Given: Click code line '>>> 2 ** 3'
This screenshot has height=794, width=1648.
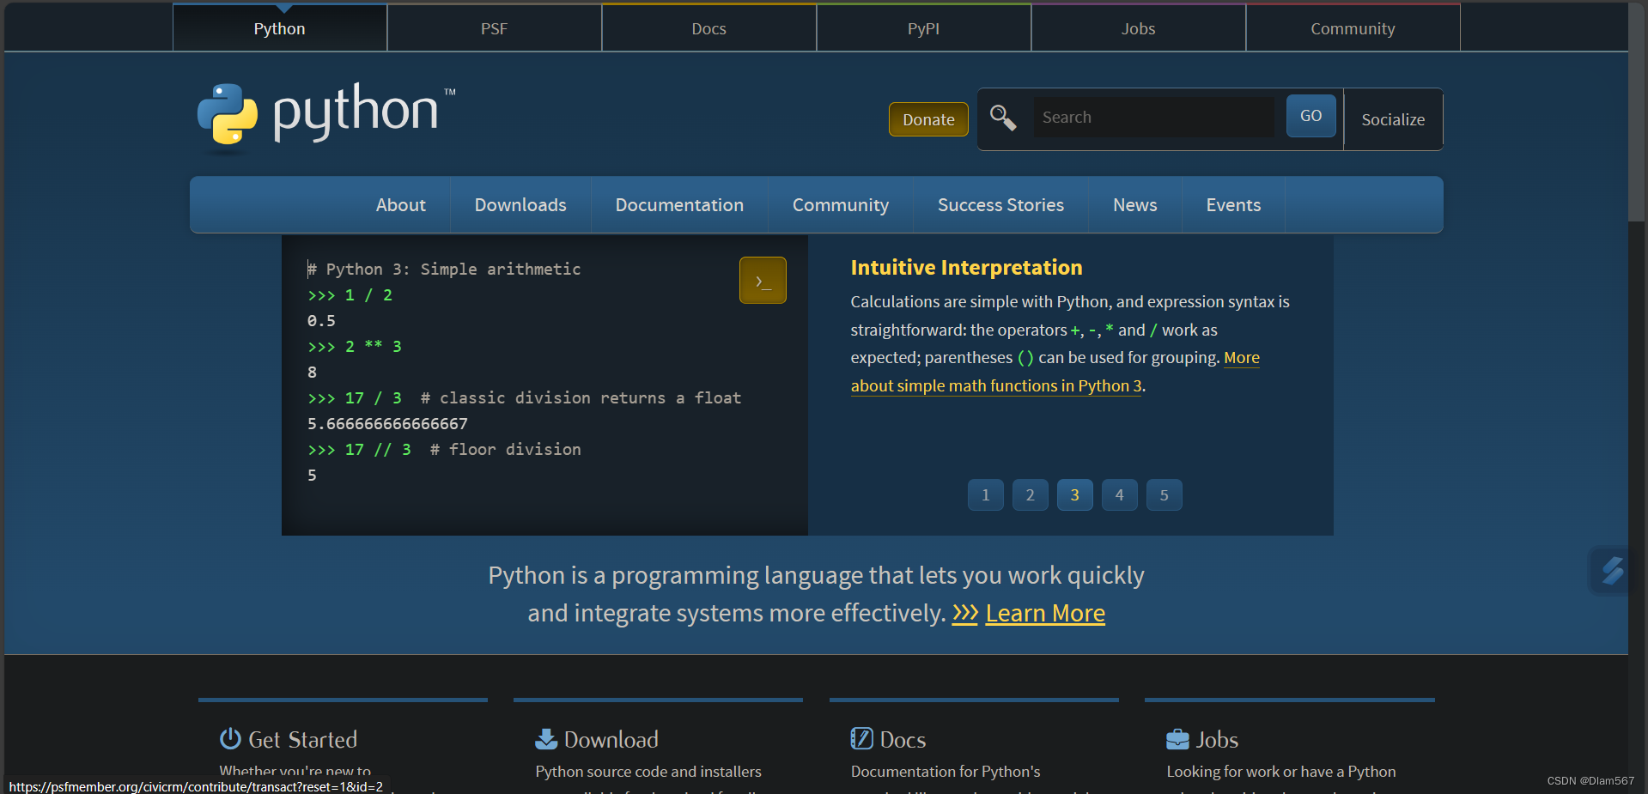Looking at the screenshot, I should pyautogui.click(x=355, y=346).
